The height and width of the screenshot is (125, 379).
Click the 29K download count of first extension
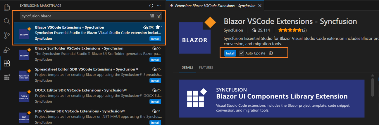149,27
